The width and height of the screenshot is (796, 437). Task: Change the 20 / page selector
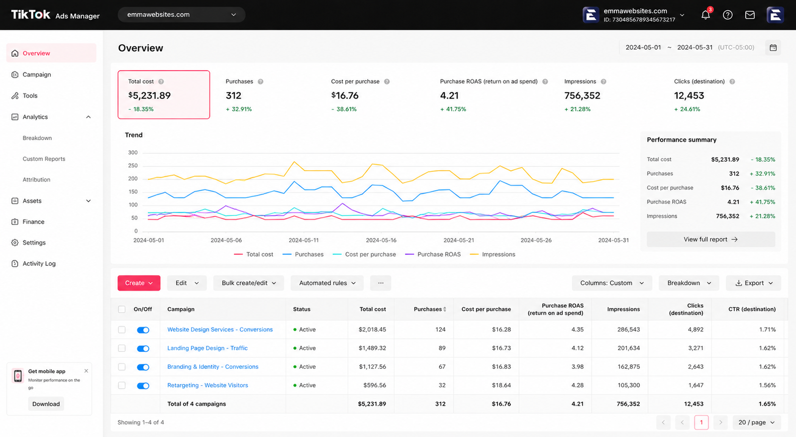pyautogui.click(x=757, y=423)
